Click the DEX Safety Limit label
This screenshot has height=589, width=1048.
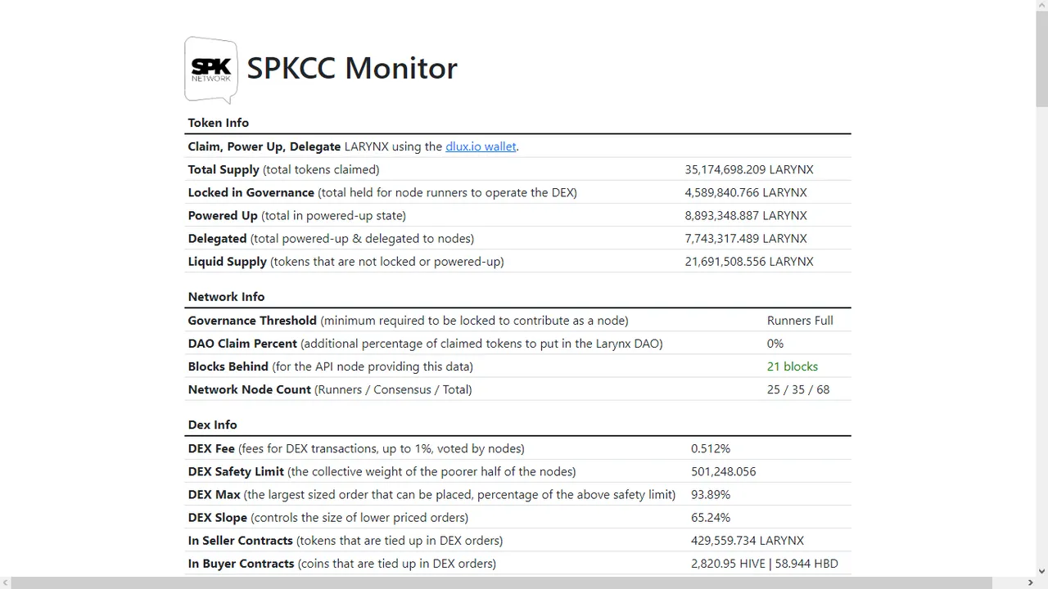pos(236,471)
